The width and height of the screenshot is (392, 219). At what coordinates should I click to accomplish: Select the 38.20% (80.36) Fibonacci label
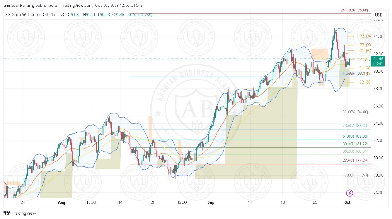click(355, 151)
